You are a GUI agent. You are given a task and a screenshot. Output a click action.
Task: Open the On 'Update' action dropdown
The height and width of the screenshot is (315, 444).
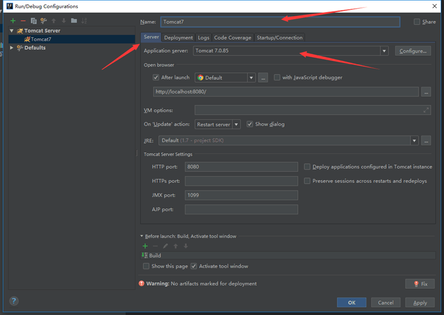click(236, 124)
